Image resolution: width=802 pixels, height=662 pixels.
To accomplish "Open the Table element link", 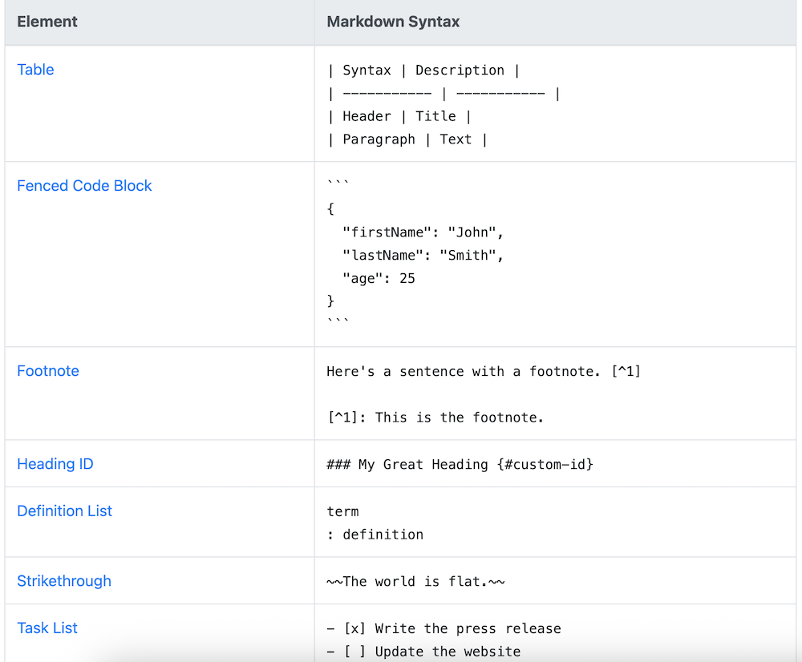I will (35, 70).
